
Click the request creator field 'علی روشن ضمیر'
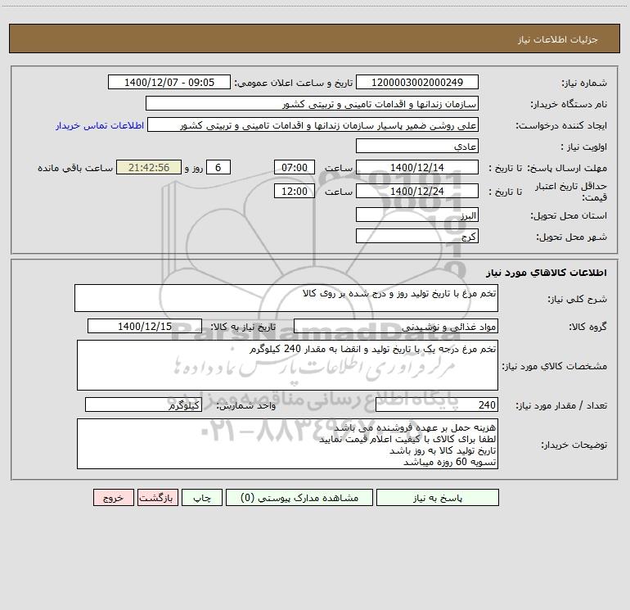(x=313, y=124)
